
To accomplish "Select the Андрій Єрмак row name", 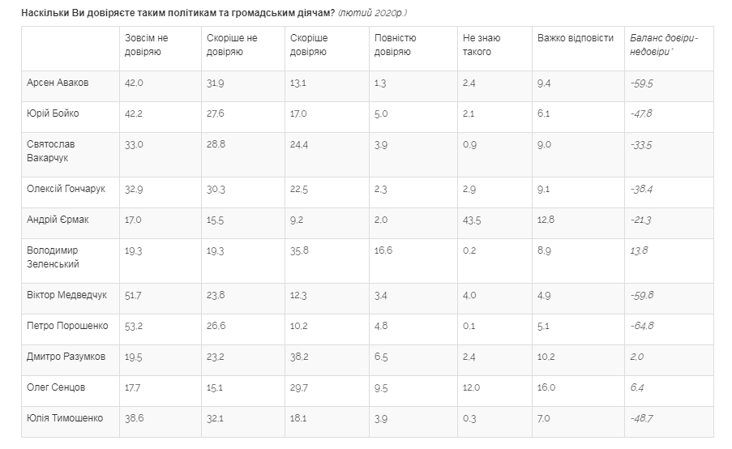I will tap(58, 220).
